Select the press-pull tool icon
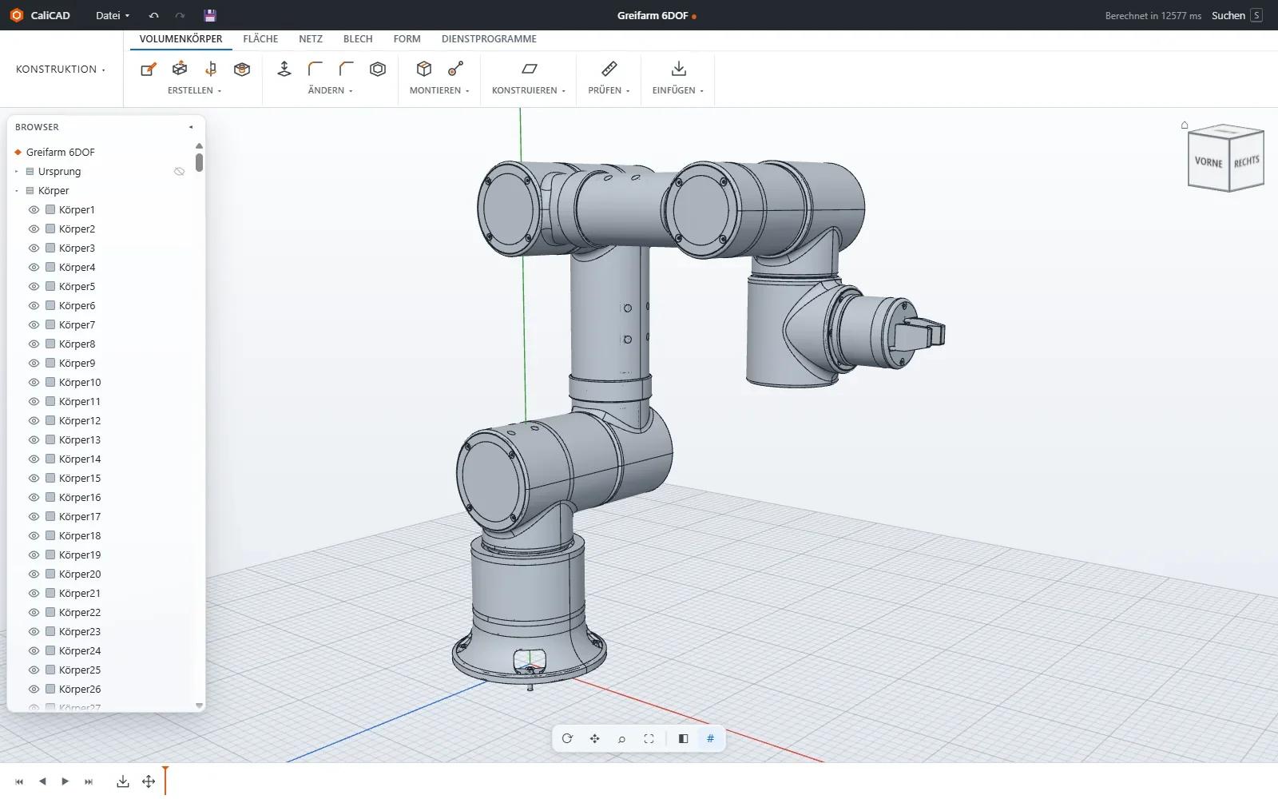 pos(284,70)
